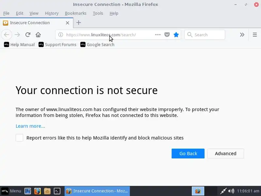261x196 pixels.
Task: Launch Firefox from taskbar launcher
Action: pyautogui.click(x=38, y=191)
